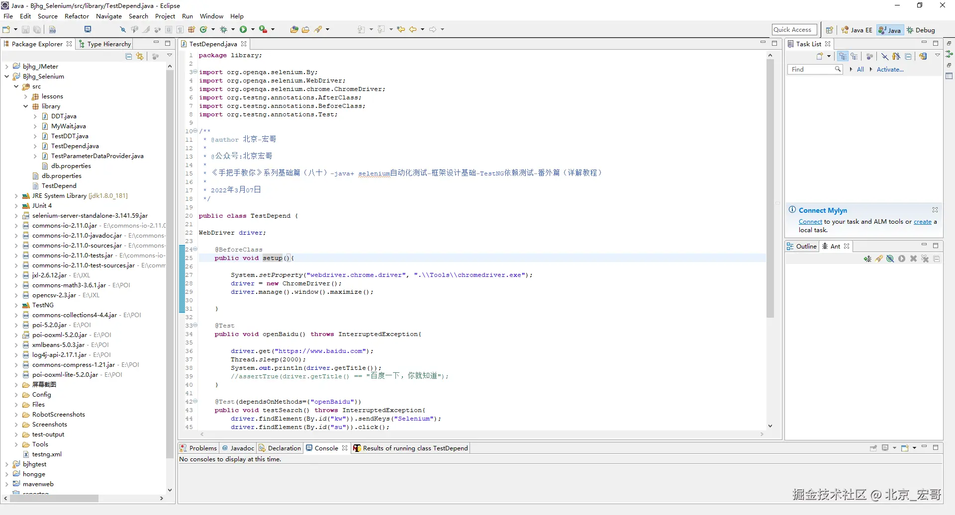
Task: Click the Debug bug toolbar icon
Action: point(223,30)
